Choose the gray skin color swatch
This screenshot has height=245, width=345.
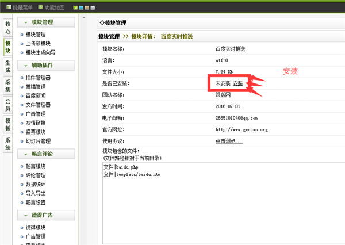pyautogui.click(x=93, y=7)
